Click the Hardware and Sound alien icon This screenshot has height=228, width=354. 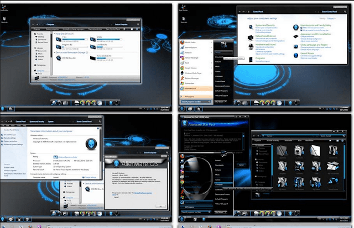[251, 47]
